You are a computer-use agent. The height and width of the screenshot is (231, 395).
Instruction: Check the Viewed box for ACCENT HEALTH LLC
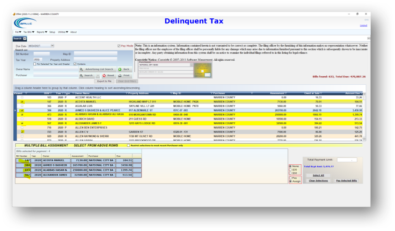(x=22, y=98)
